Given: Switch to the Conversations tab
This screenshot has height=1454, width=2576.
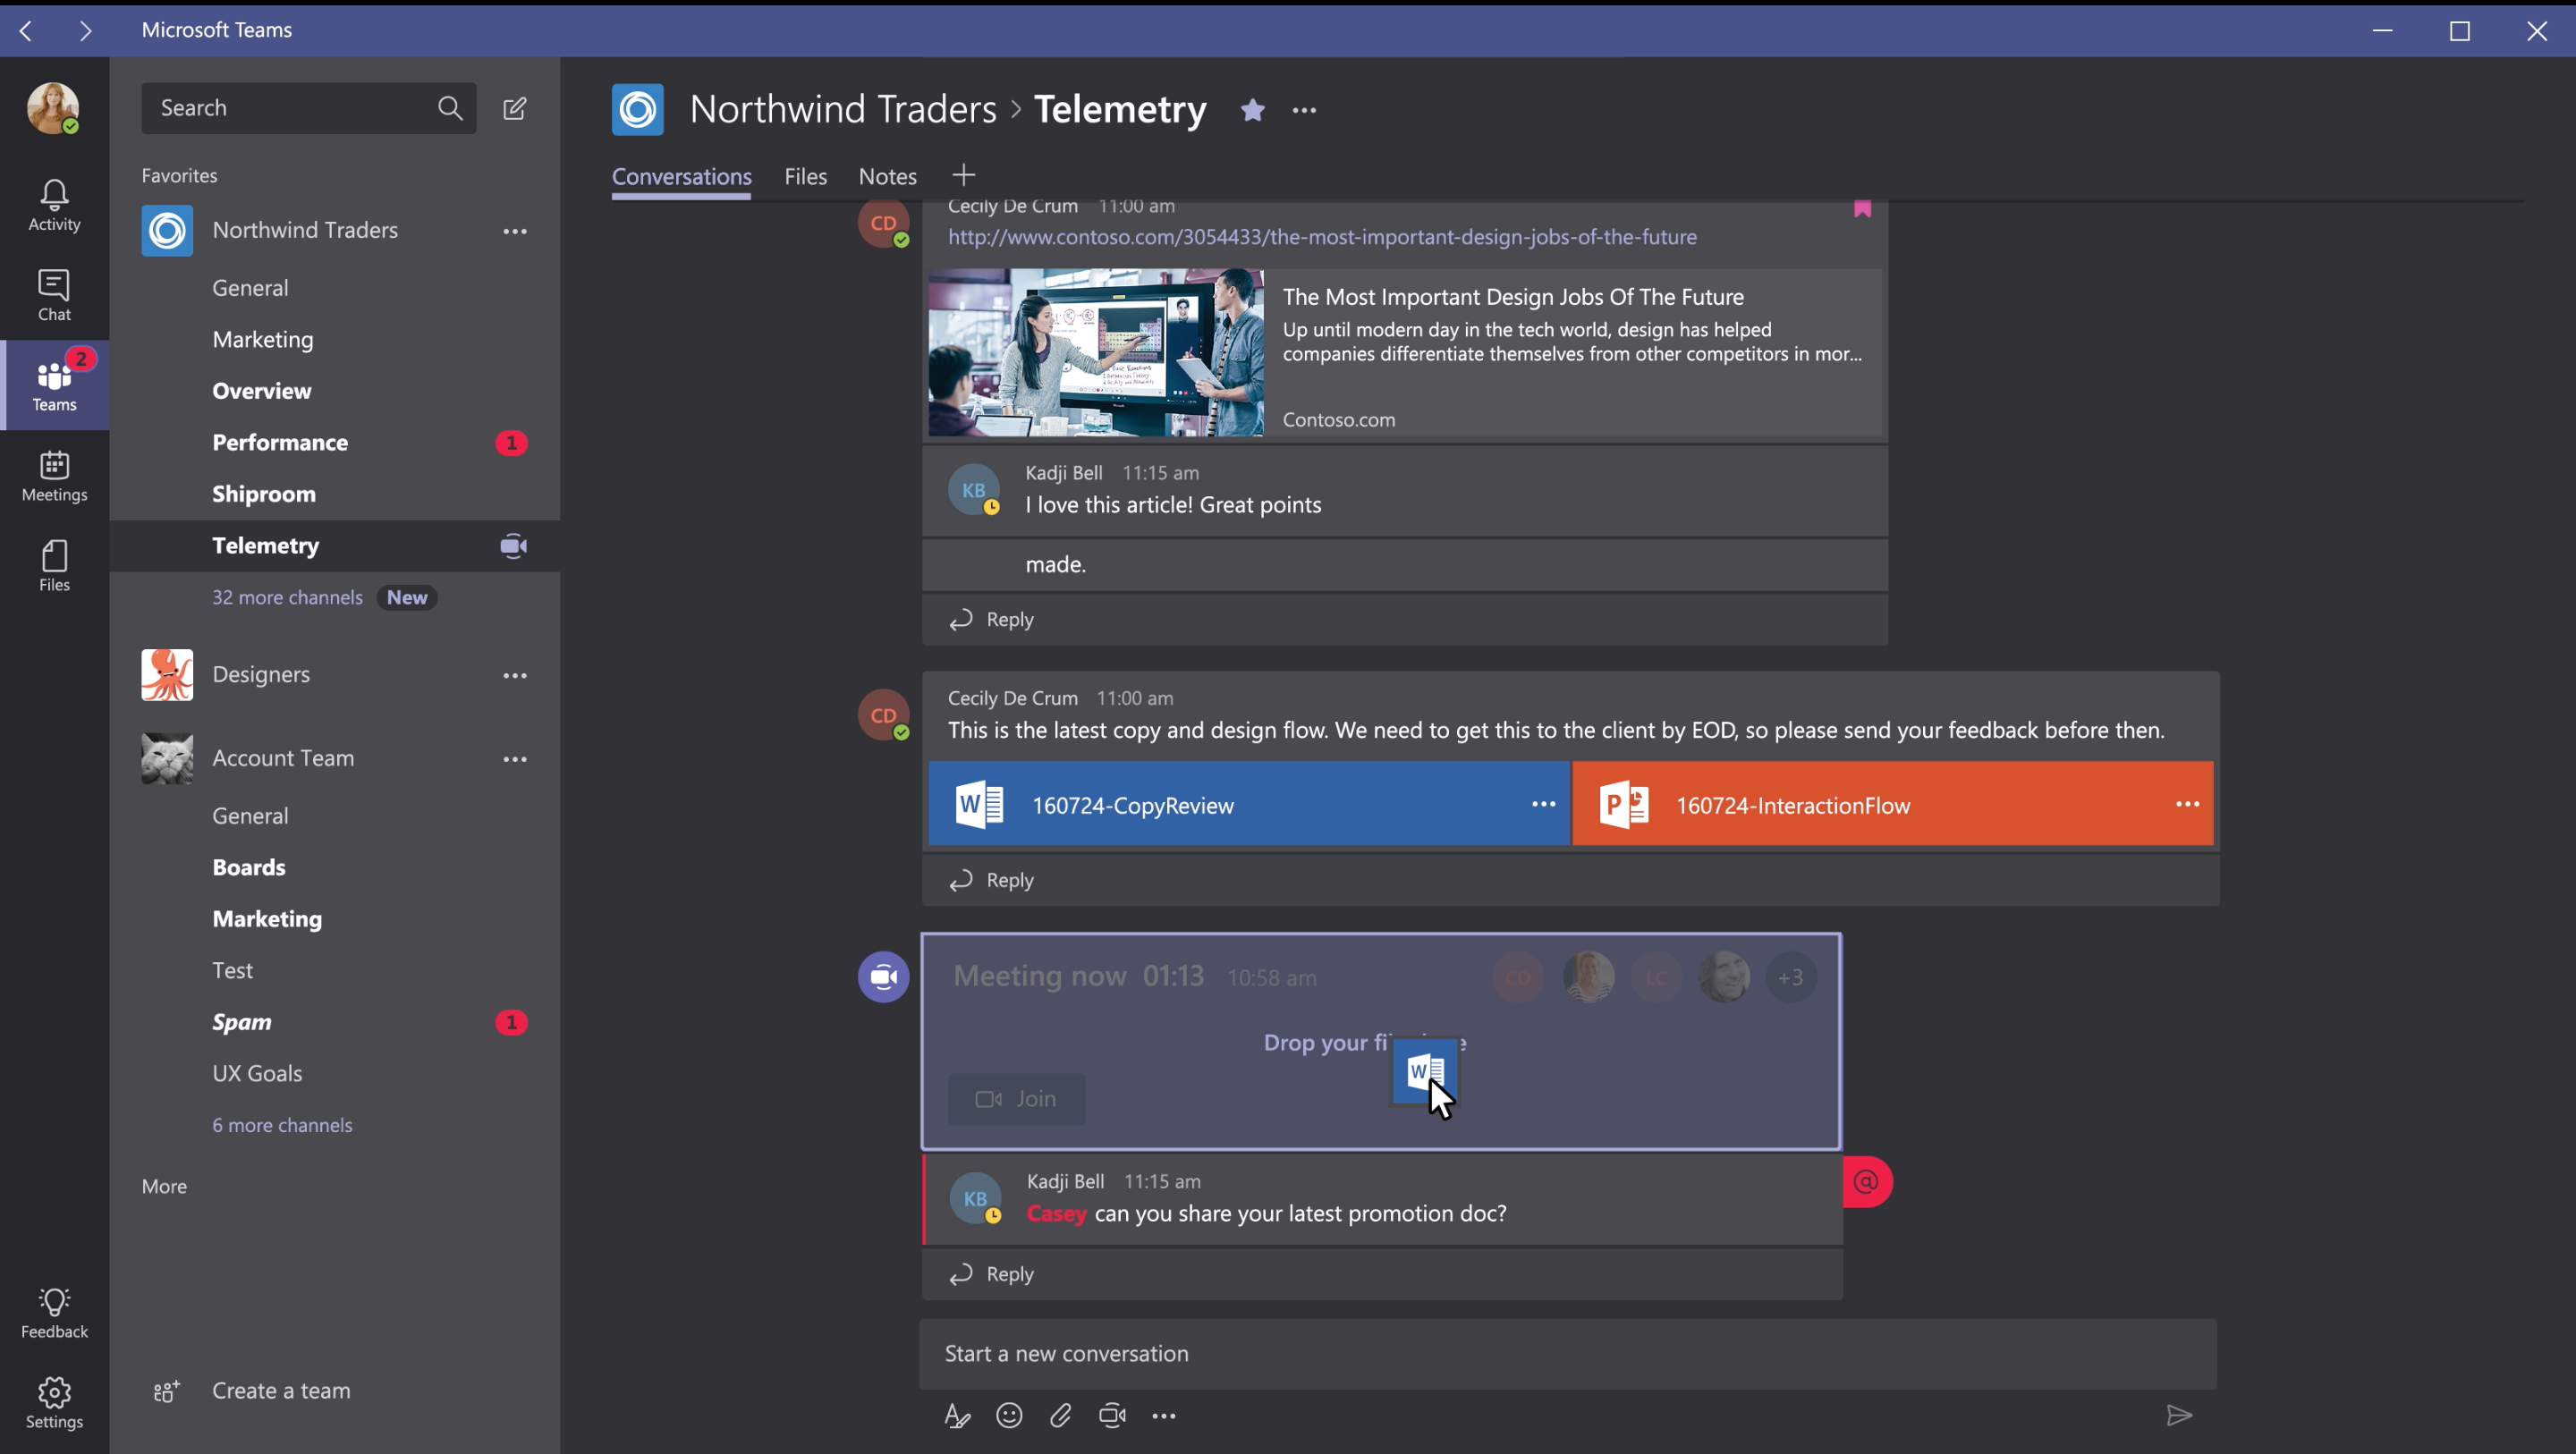Looking at the screenshot, I should click(681, 177).
